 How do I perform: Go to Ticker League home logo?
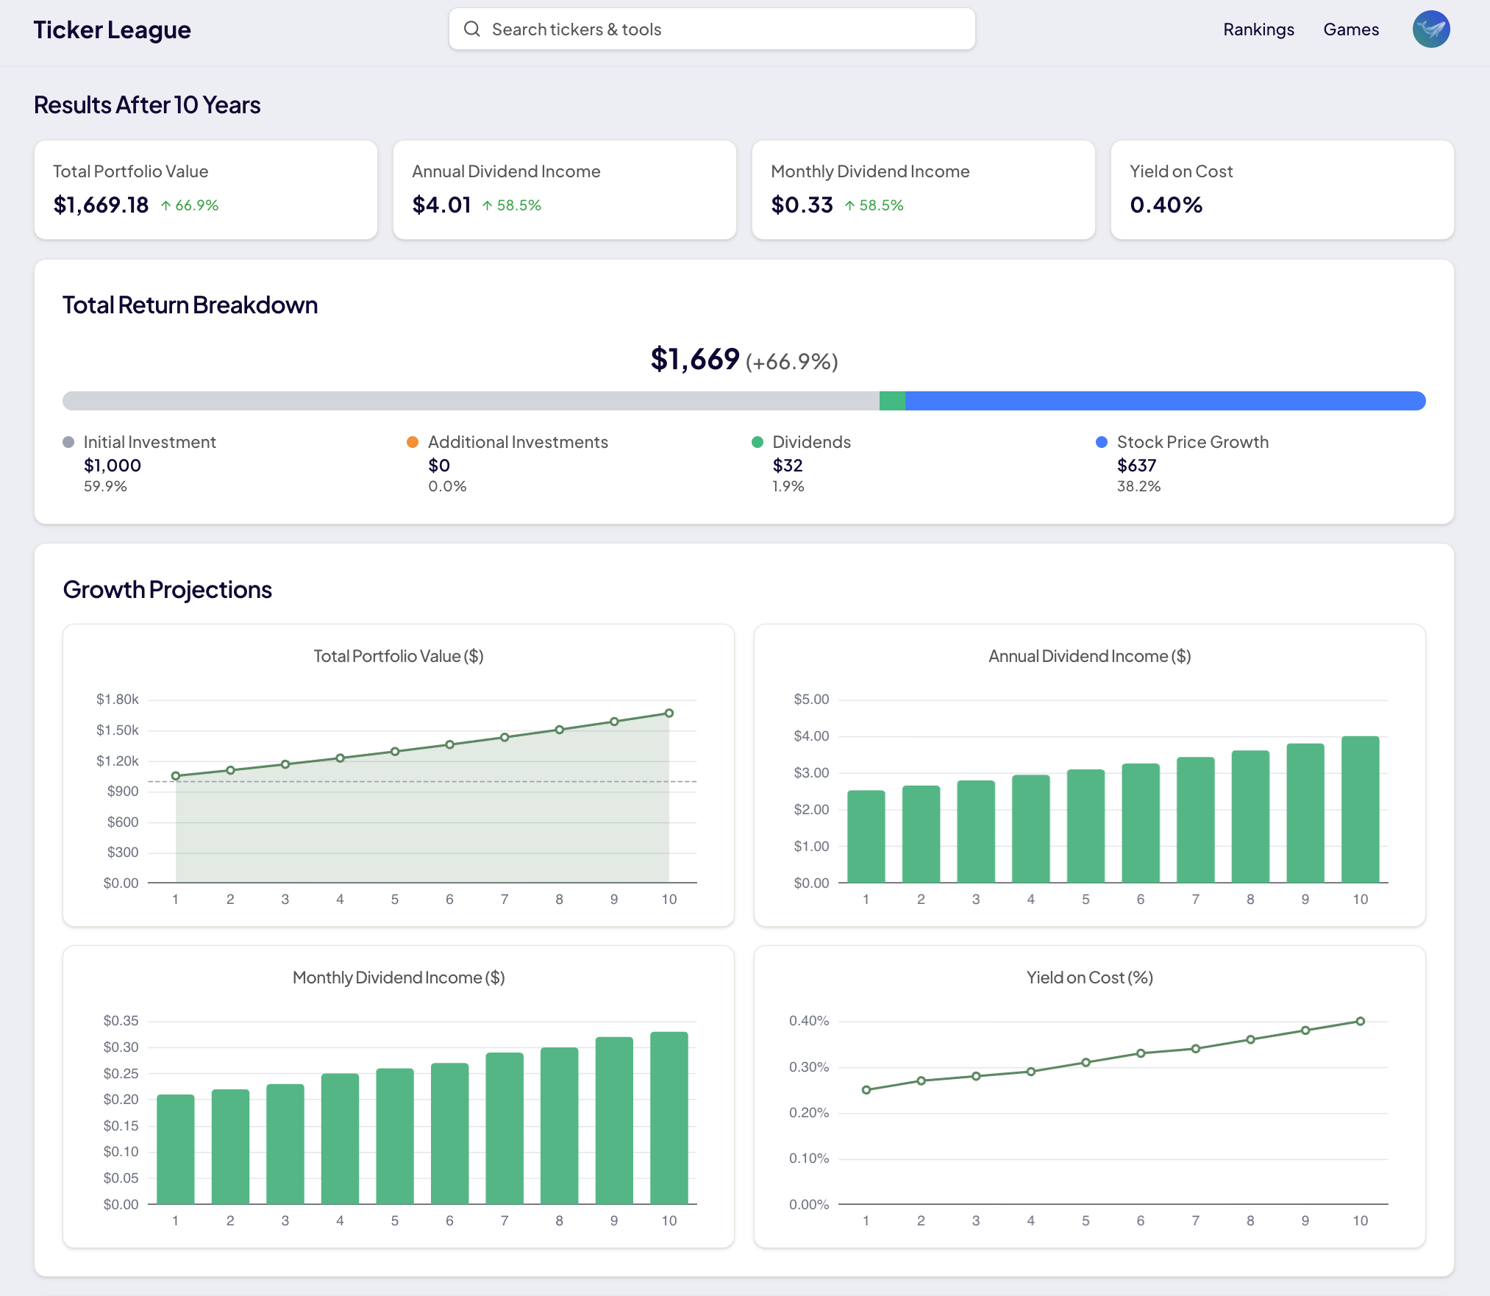112,29
